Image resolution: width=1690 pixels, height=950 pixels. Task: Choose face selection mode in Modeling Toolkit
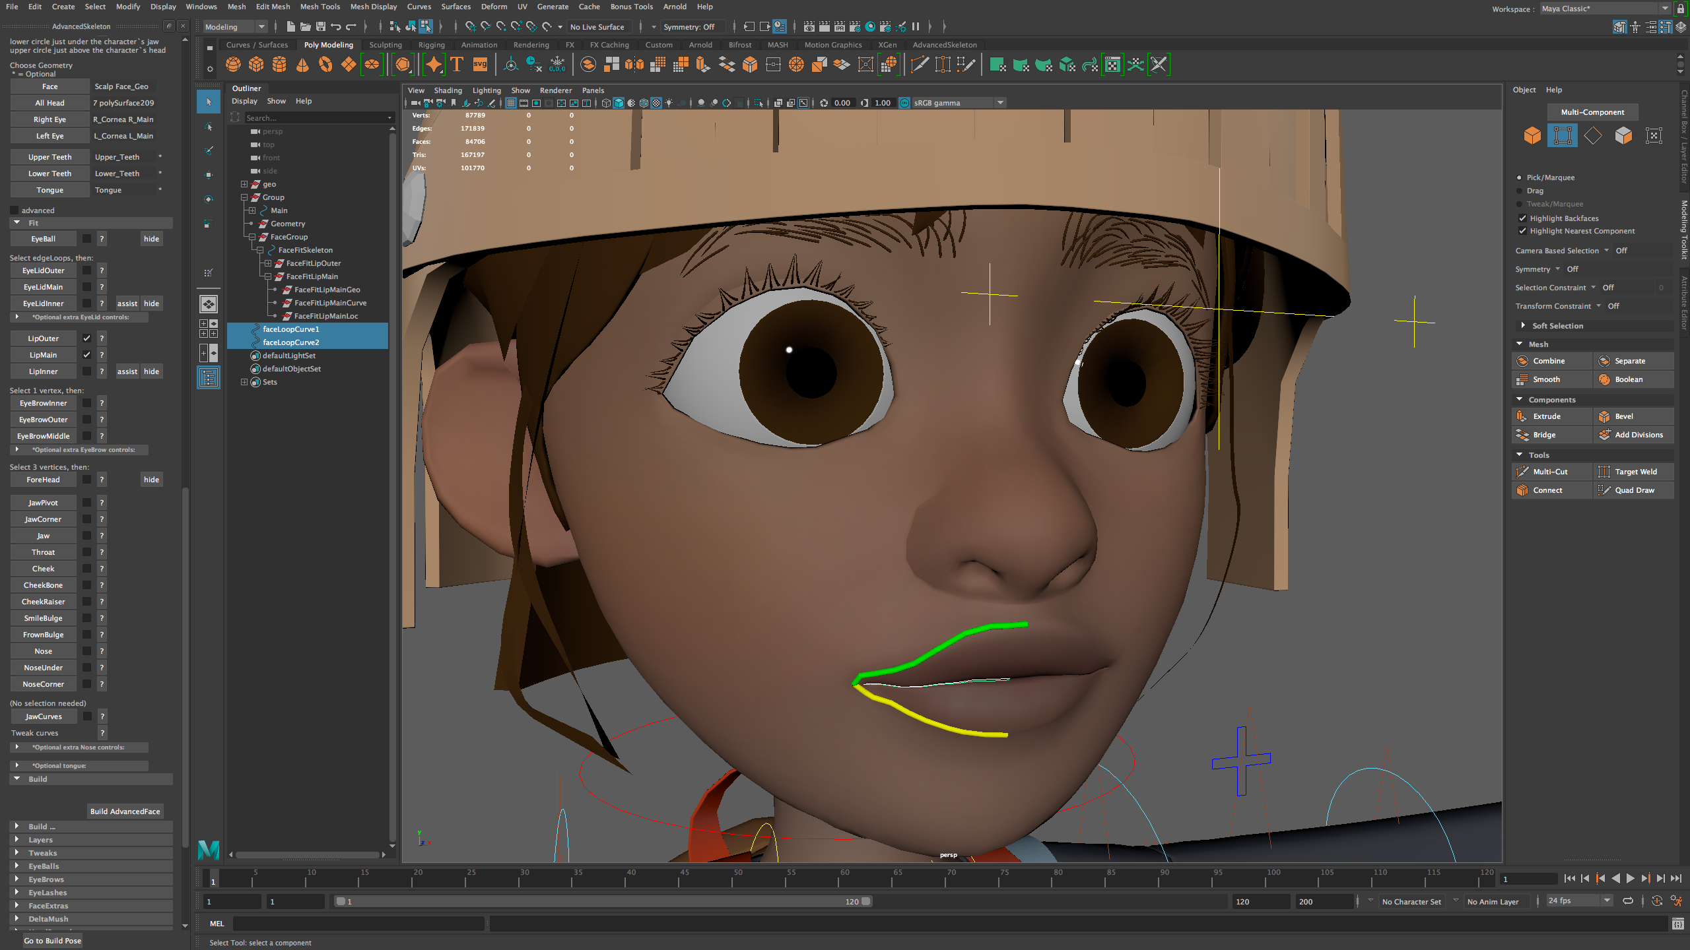click(1623, 136)
